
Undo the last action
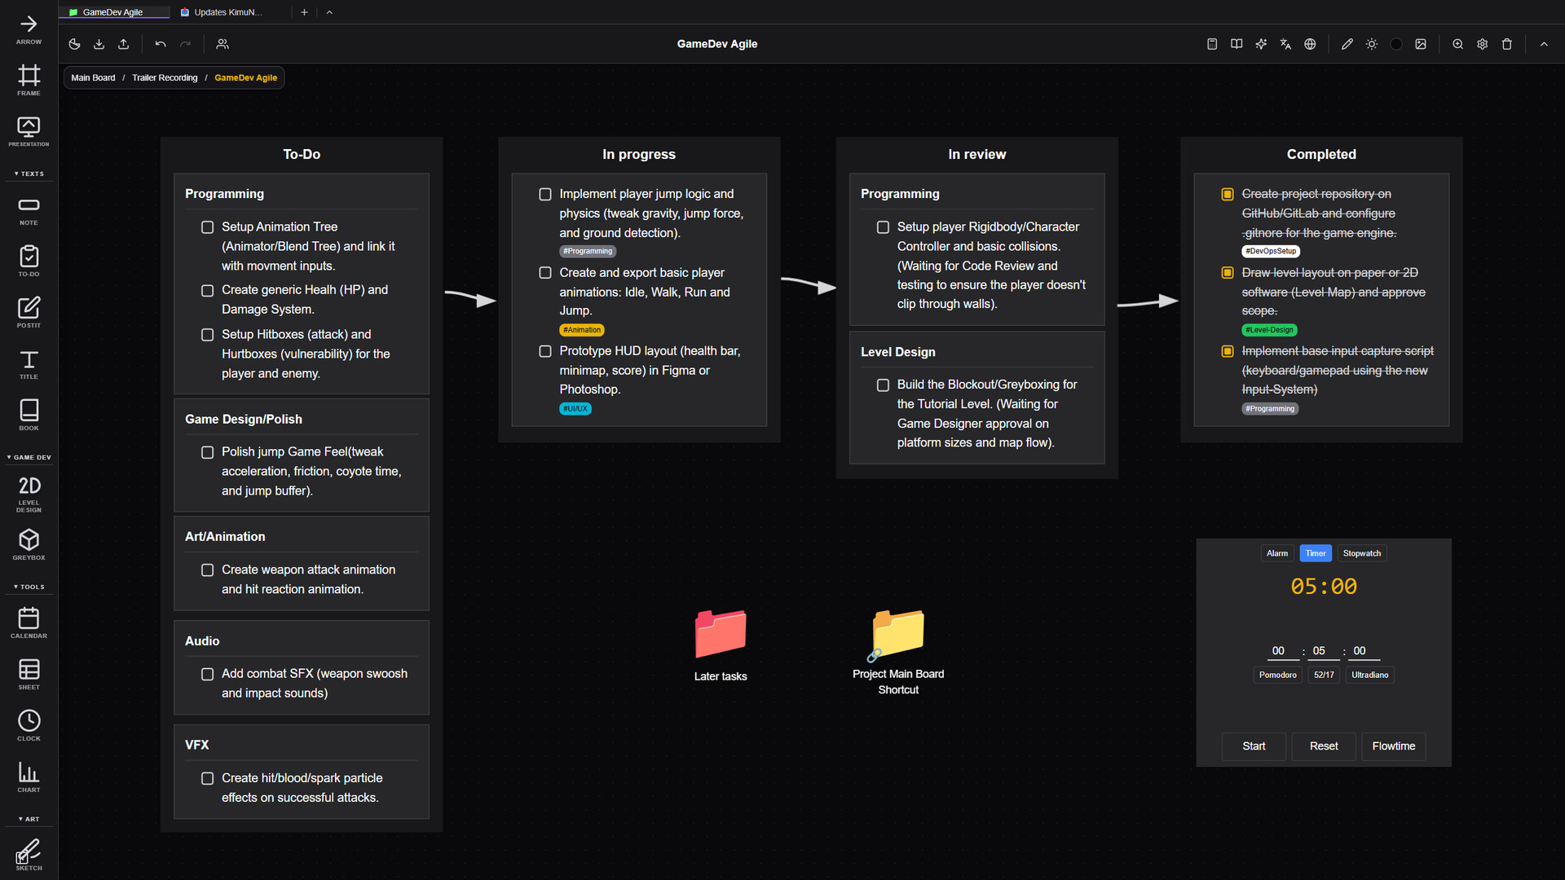(x=161, y=44)
